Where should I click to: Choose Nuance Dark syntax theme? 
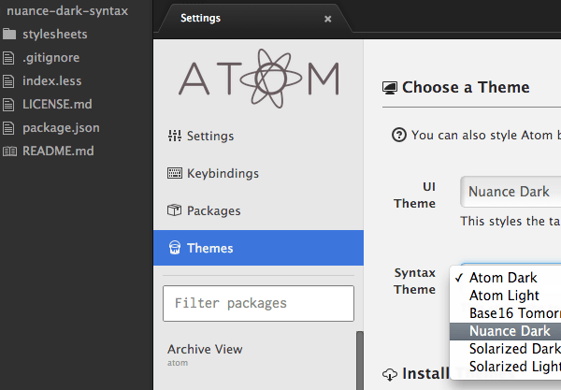(x=505, y=331)
